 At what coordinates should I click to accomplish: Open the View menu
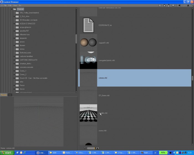pyautogui.click(x=15, y=6)
